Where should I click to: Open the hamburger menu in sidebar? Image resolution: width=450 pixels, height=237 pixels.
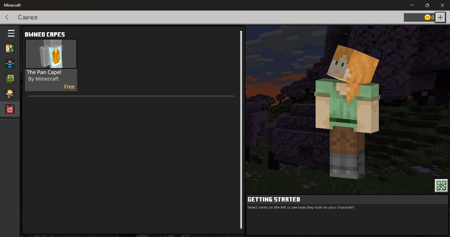pyautogui.click(x=11, y=33)
